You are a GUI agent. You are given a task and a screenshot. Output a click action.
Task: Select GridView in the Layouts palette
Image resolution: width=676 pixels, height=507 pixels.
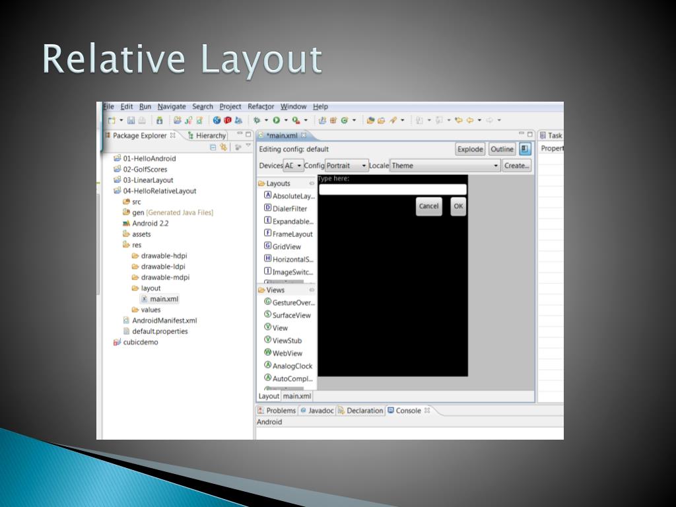(x=287, y=247)
